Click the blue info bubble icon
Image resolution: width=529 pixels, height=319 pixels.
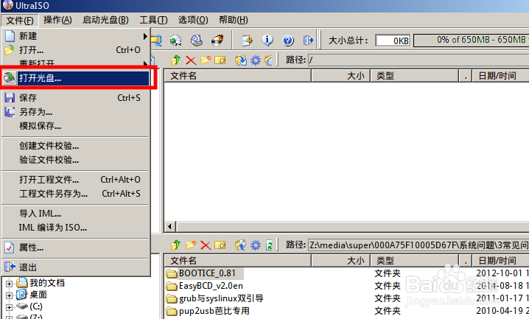coord(267,41)
